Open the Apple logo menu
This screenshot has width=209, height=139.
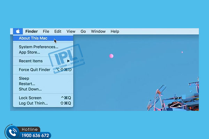pyautogui.click(x=18, y=31)
